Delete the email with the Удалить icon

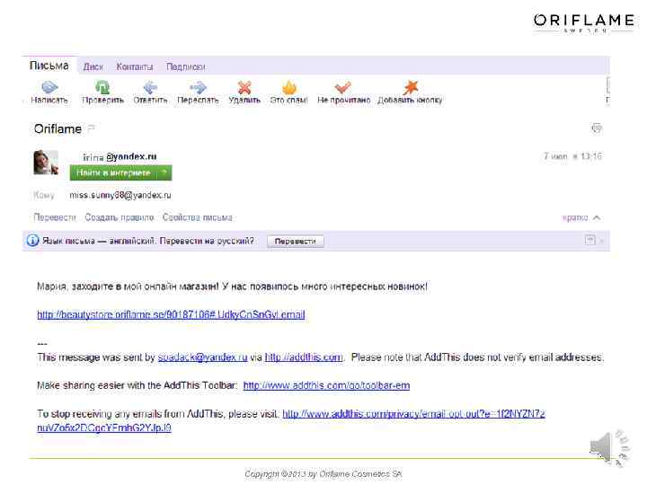coord(244,87)
